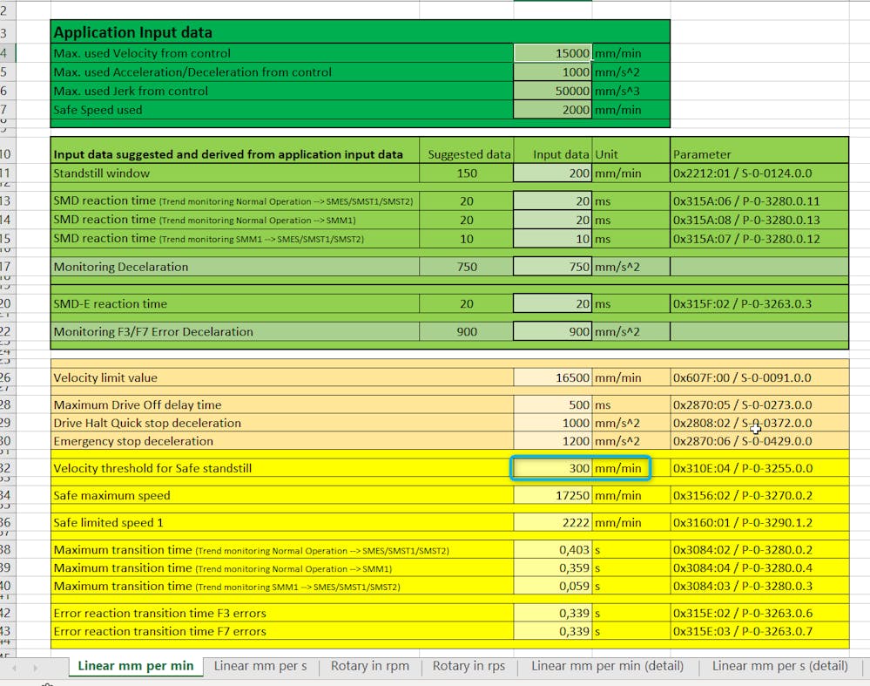Select parameter 0x3084:02 / P-0-3280.0.2
Image resolution: width=870 pixels, height=686 pixels.
(759, 550)
